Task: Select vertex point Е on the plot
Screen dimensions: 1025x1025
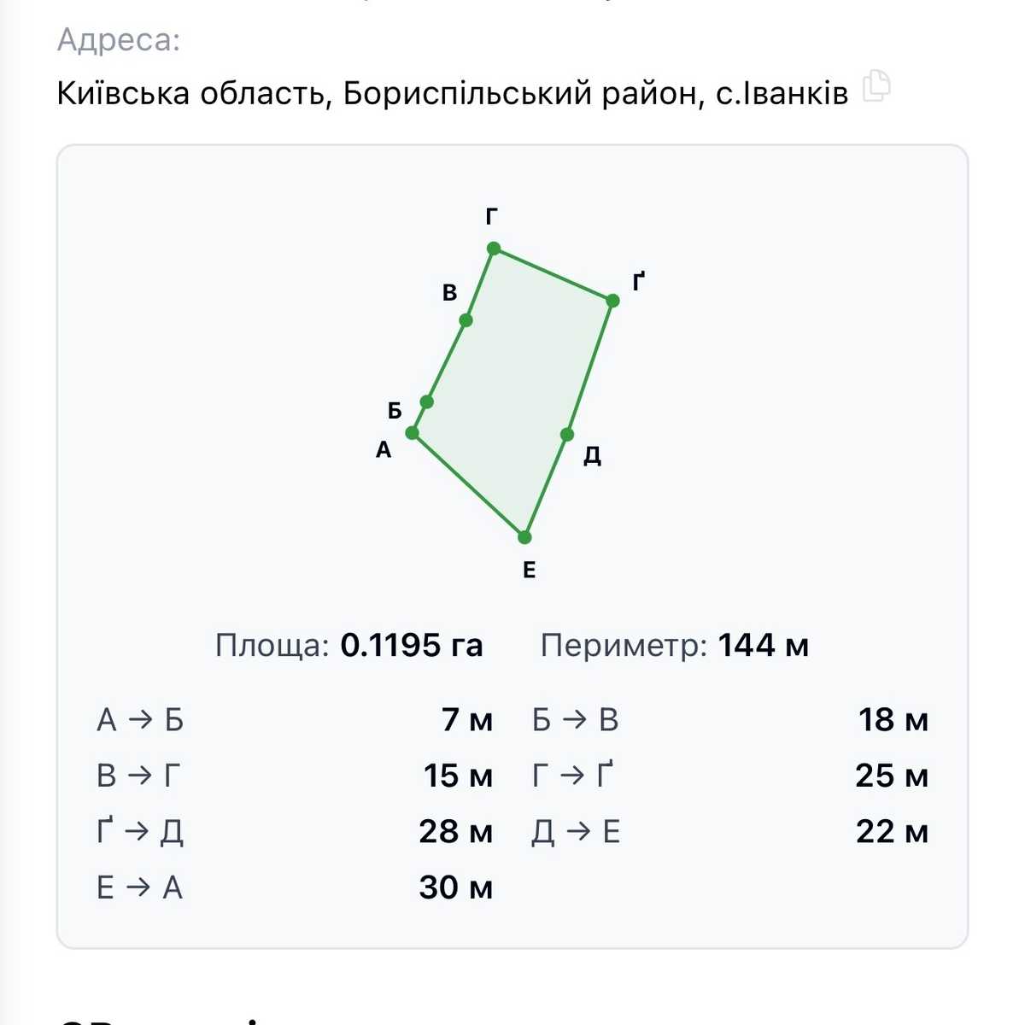Action: pos(524,537)
